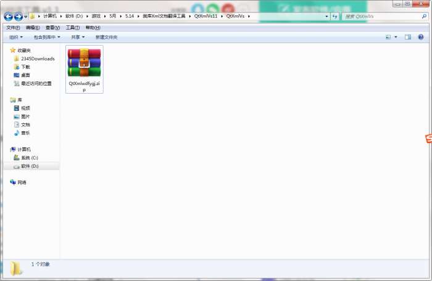Open the 文件(F) menu
This screenshot has height=281, width=432.
[x=13, y=28]
